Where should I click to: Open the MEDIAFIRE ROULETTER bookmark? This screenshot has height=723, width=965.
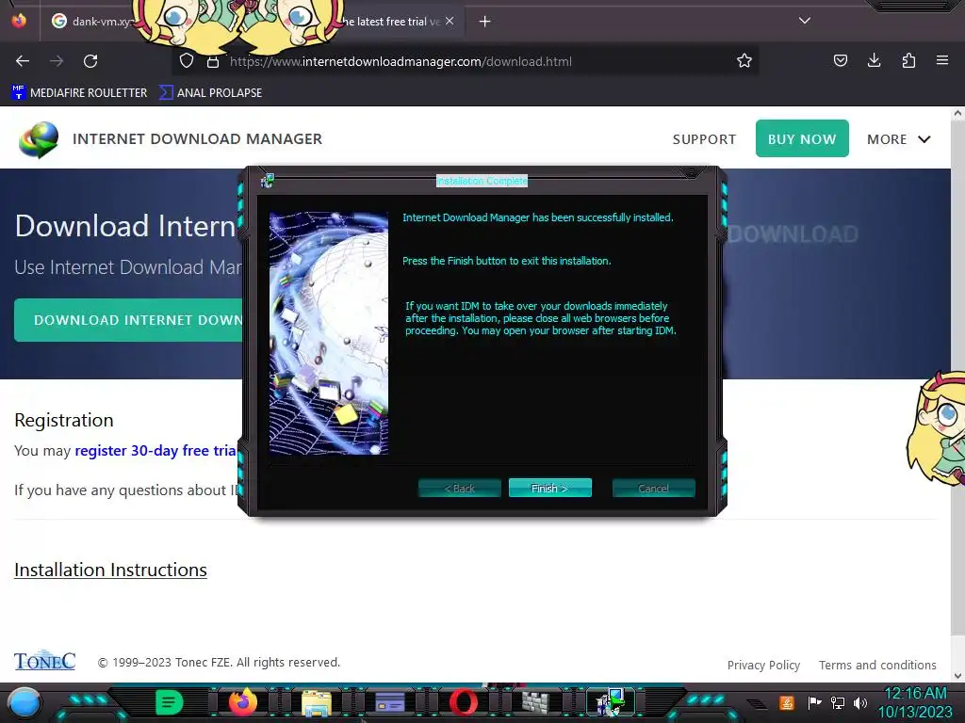click(79, 93)
